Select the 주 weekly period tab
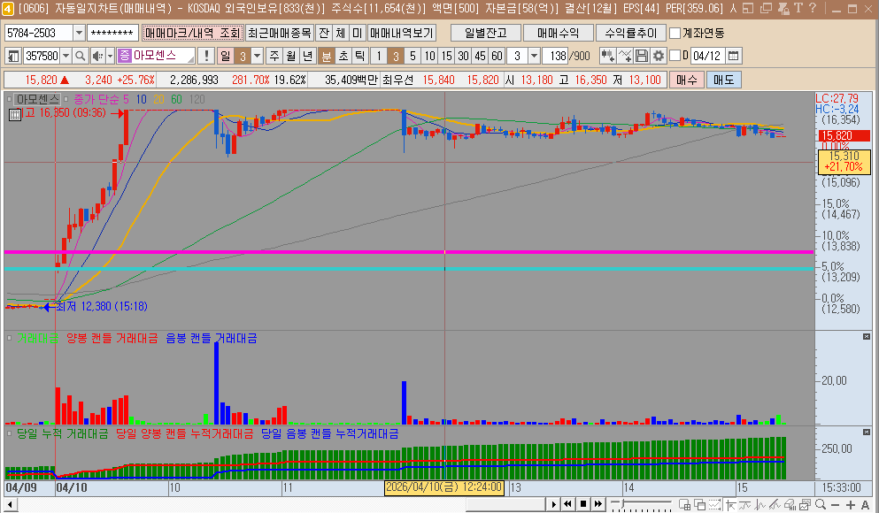This screenshot has height=513, width=879. tap(274, 56)
